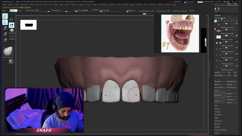Click the move-to-folder-down arrow icon

[235, 76]
